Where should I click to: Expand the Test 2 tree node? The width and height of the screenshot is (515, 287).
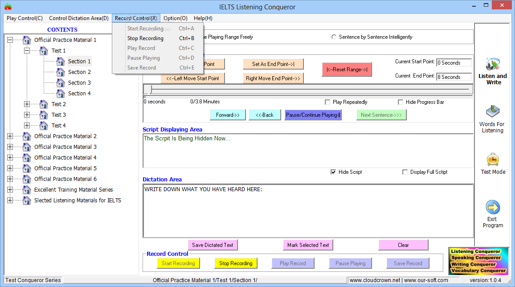(x=27, y=104)
